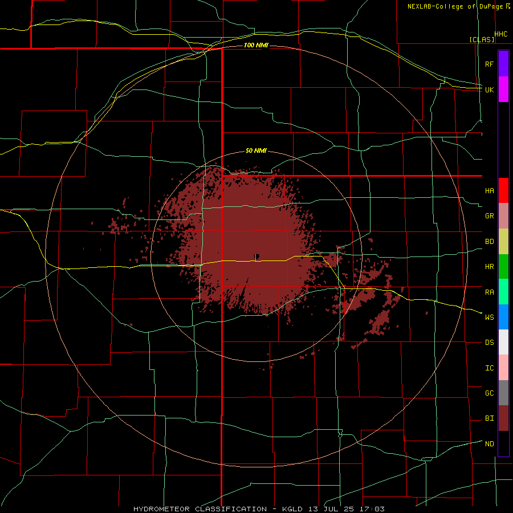Click the 100 NMI range ring label
Image resolution: width=513 pixels, height=513 pixels.
(256, 45)
